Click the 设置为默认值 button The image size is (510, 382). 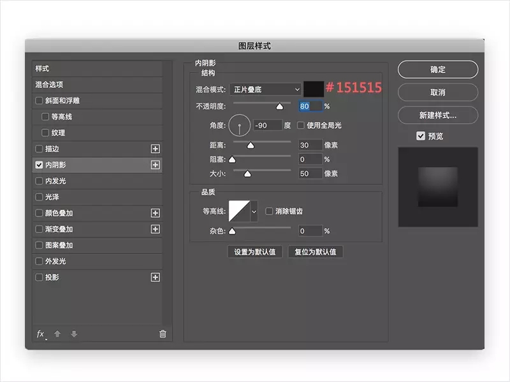254,251
